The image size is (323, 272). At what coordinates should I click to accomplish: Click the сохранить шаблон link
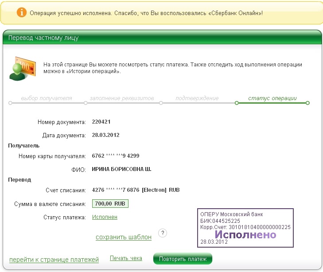coord(123,237)
